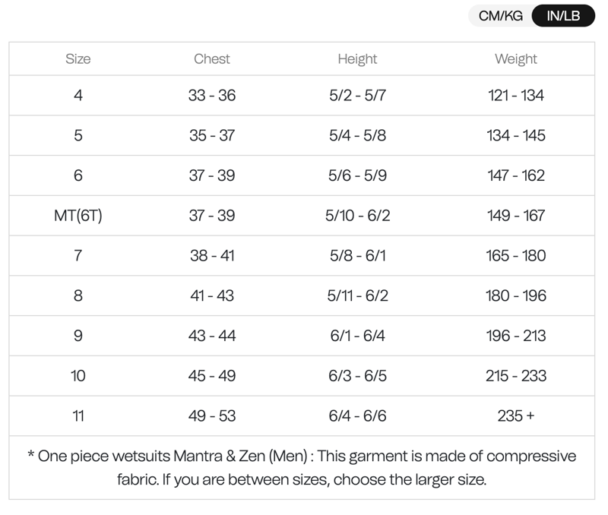Click the Chest column header
Viewport: 608px width, 515px height.
(x=212, y=59)
